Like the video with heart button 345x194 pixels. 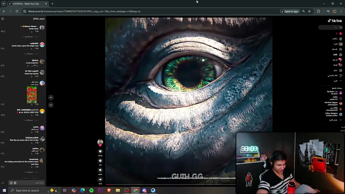pyautogui.click(x=100, y=151)
